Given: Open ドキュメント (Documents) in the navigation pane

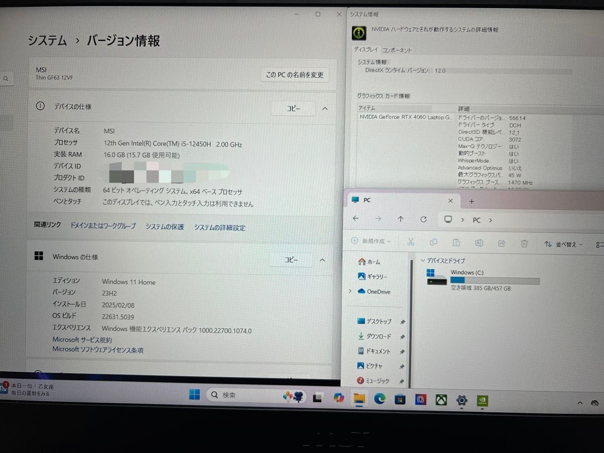Looking at the screenshot, I should [374, 351].
